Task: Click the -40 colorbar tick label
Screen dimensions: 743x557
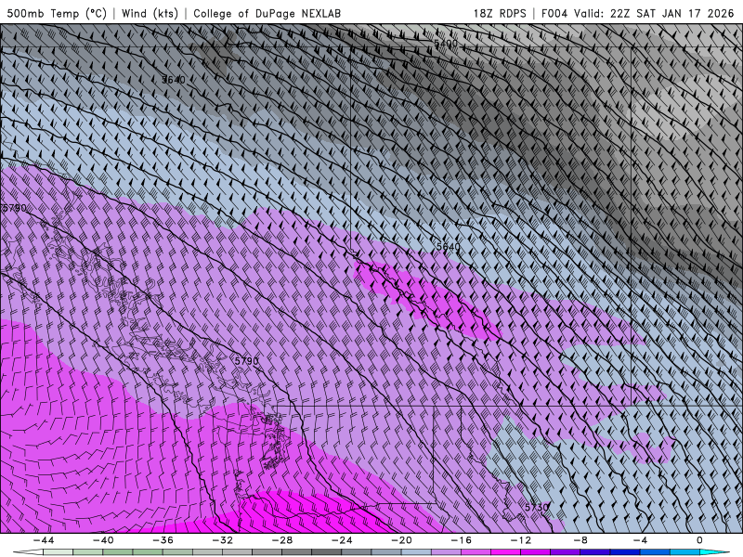Action: [x=103, y=540]
